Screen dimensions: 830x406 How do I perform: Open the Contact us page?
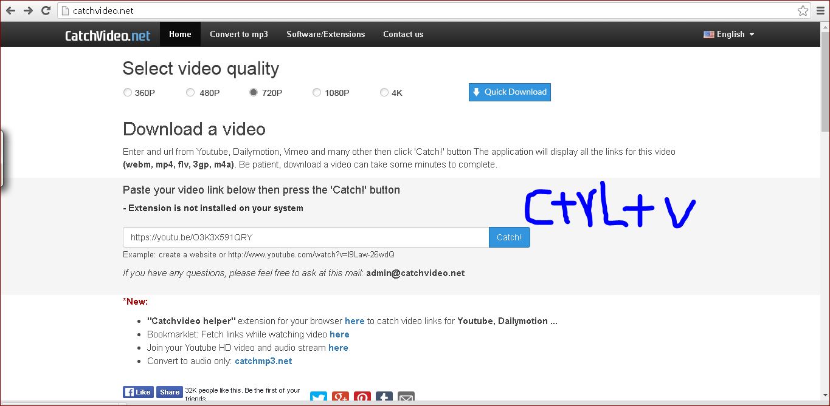click(x=403, y=35)
